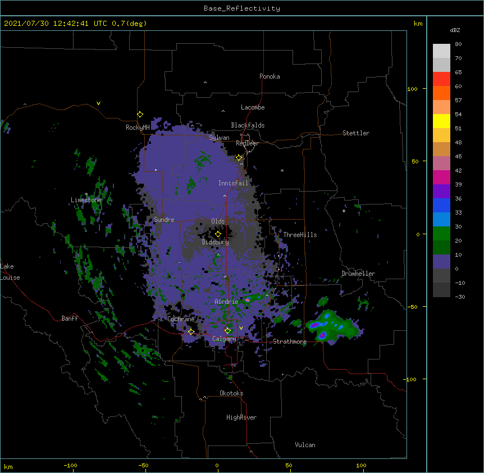Click the km unit label at top right
Viewport: 484px width, 473px height.
click(418, 24)
